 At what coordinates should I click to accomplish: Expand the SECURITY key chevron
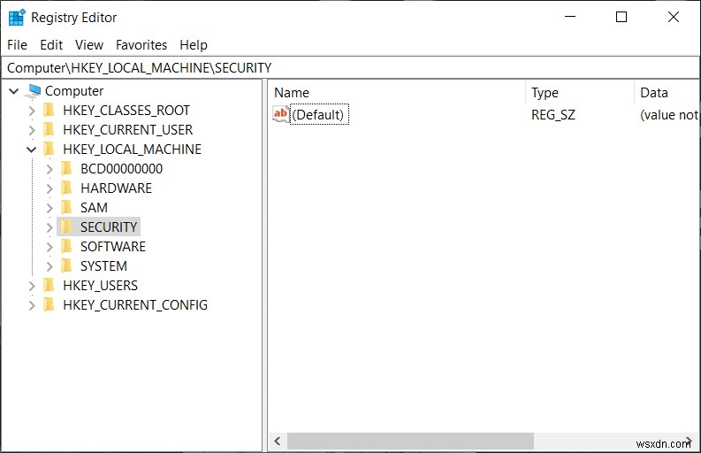[50, 227]
